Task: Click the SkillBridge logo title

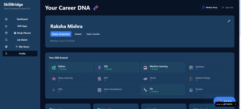Action: [13, 4]
